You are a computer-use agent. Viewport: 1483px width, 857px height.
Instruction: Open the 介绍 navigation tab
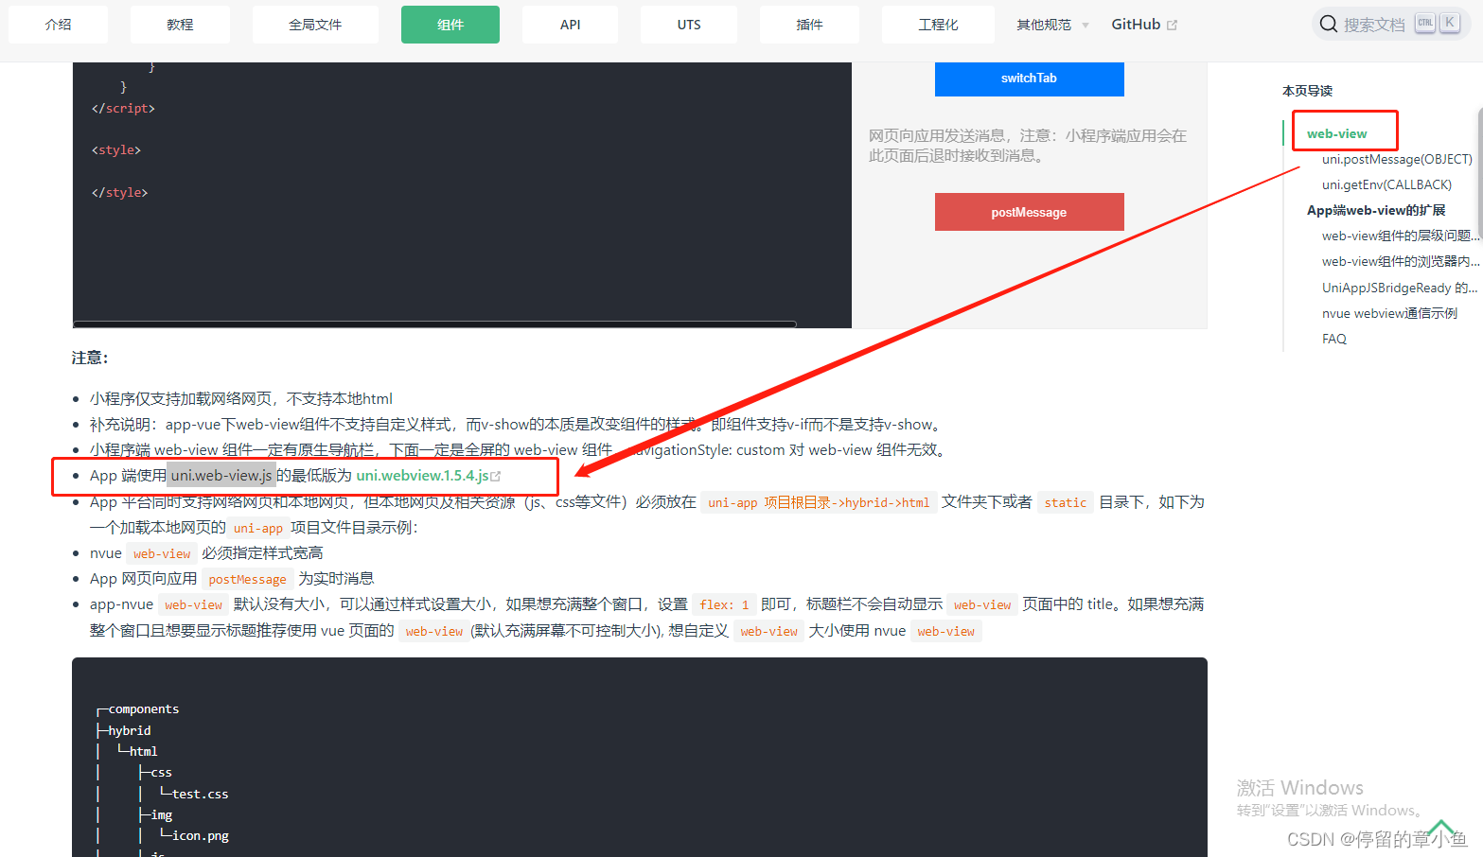point(58,25)
